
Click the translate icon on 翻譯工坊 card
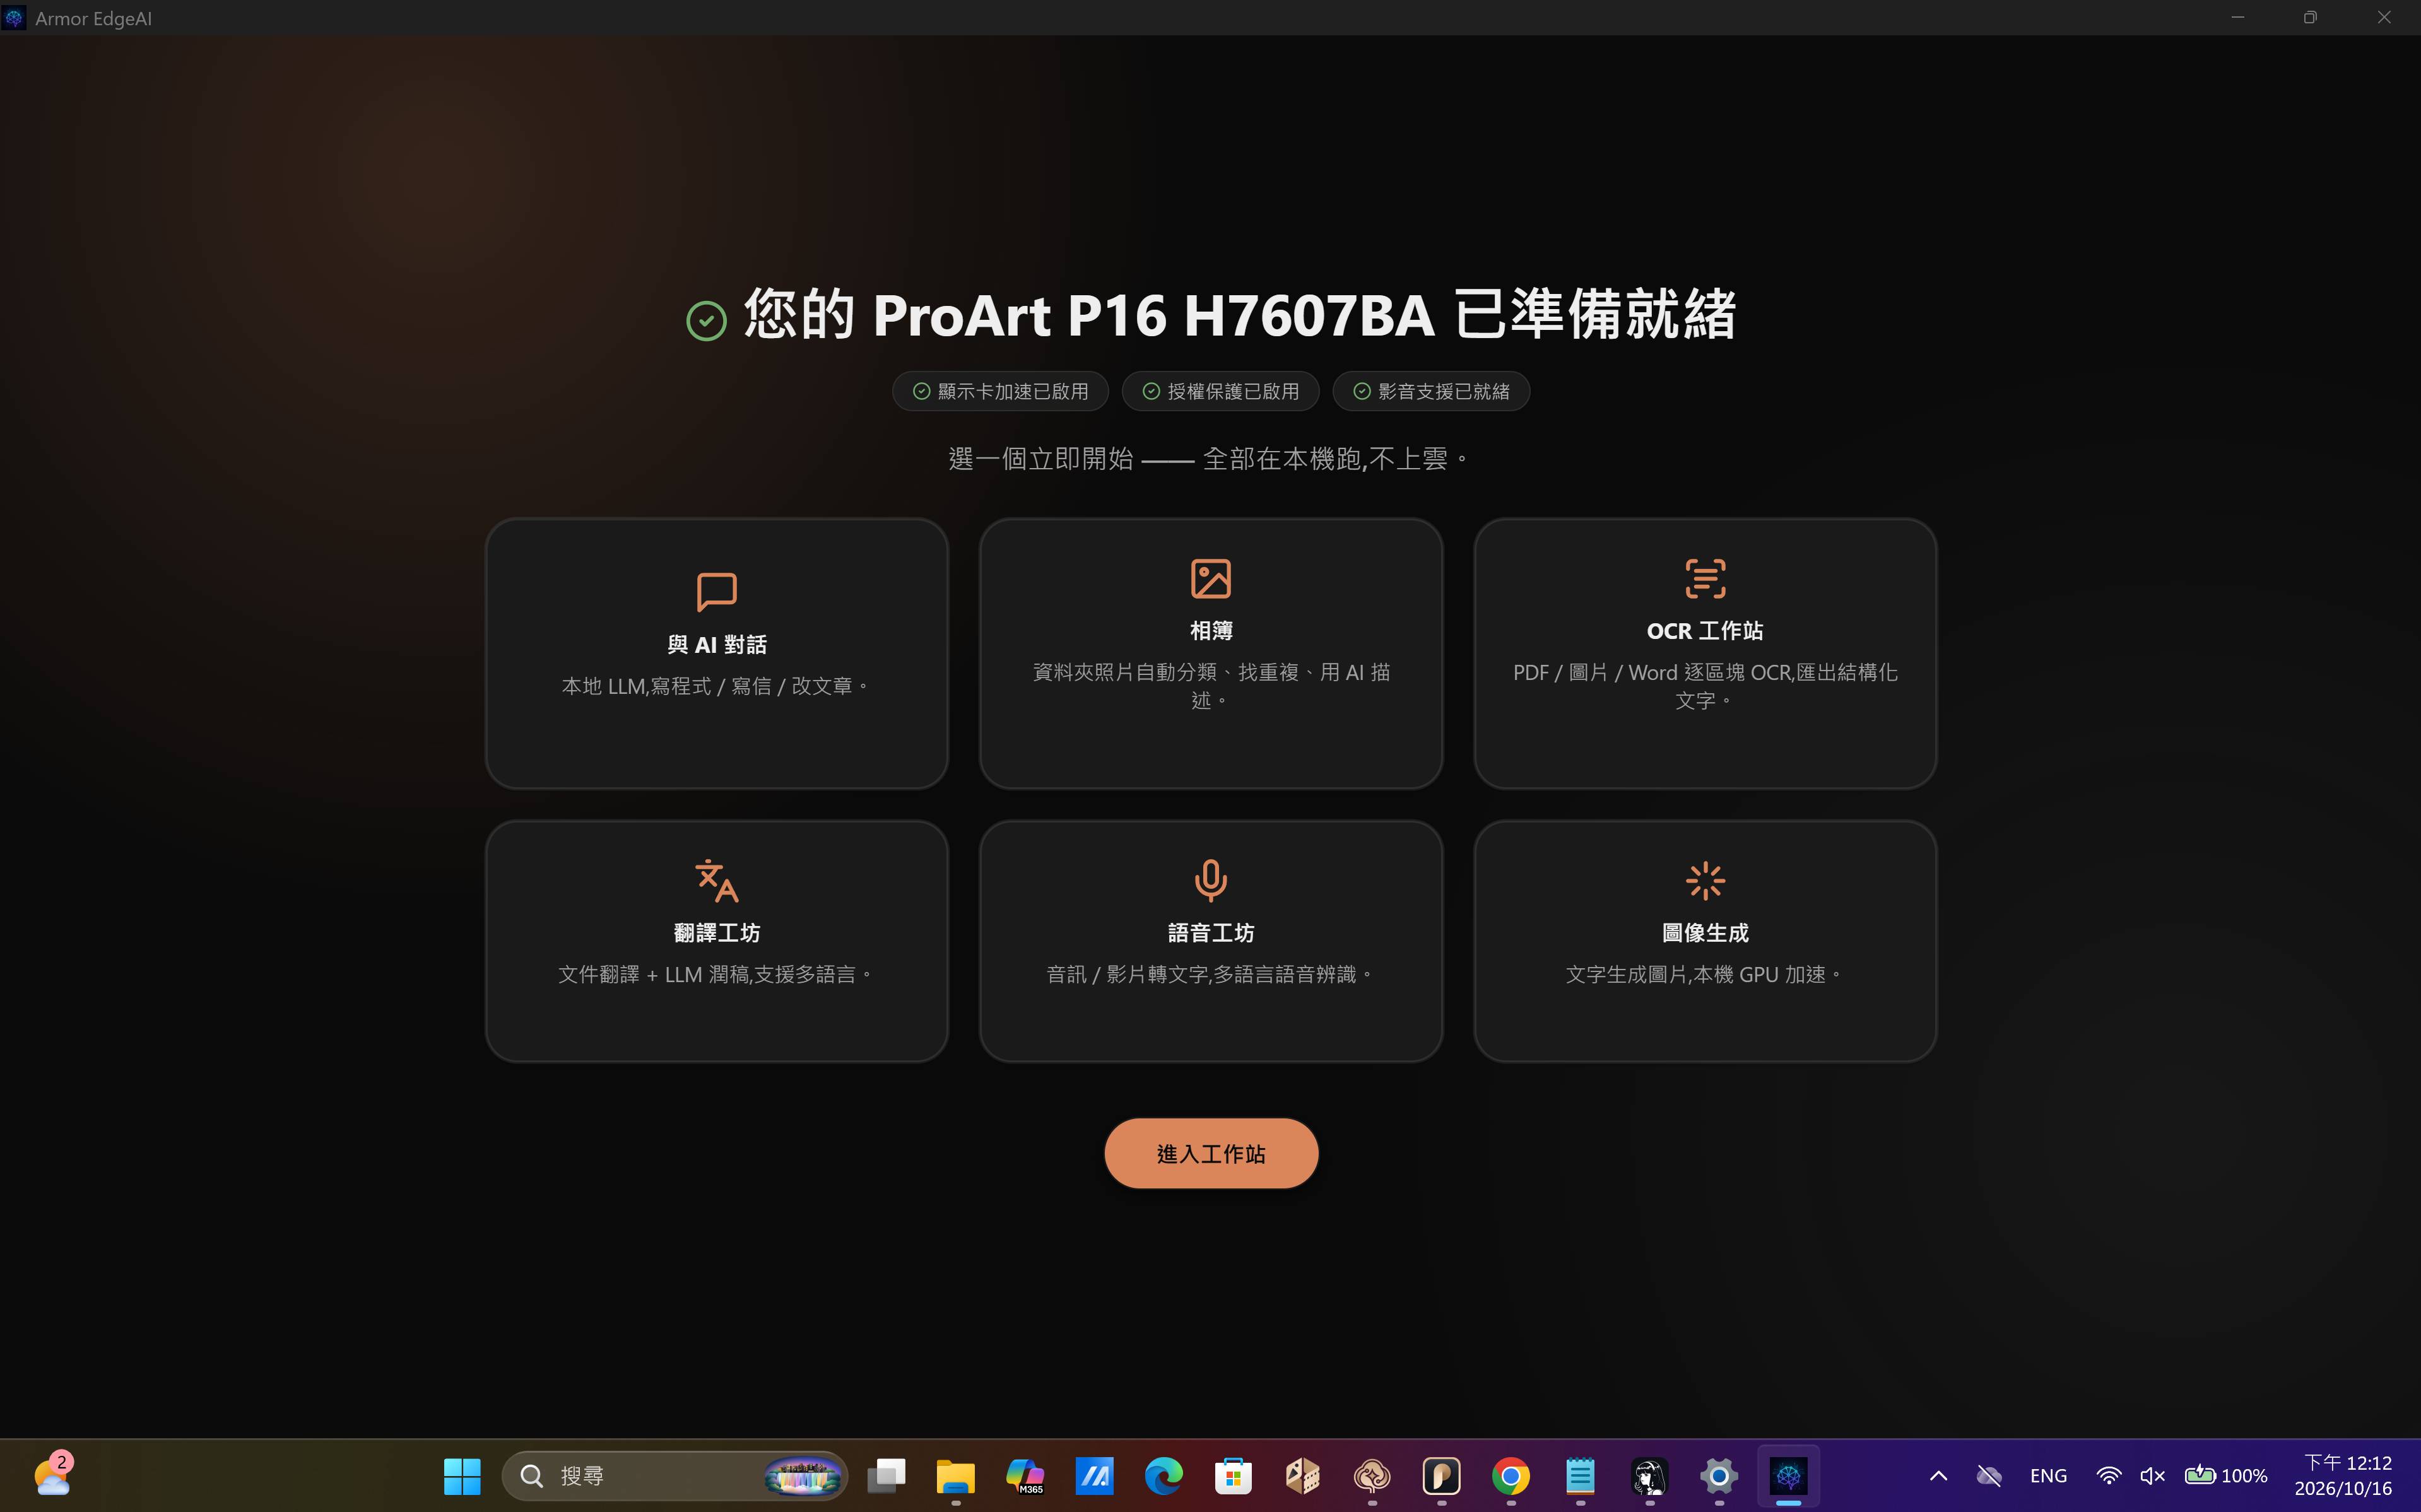716,880
